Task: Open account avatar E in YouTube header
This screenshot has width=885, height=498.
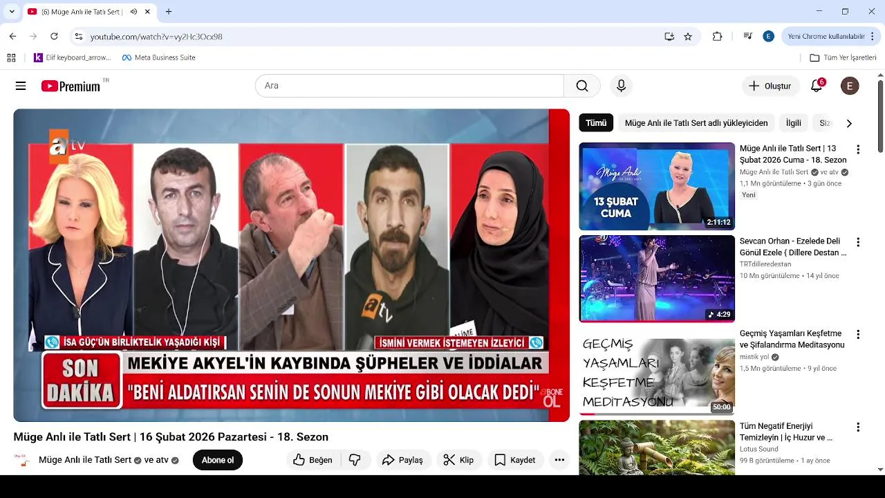Action: (850, 86)
